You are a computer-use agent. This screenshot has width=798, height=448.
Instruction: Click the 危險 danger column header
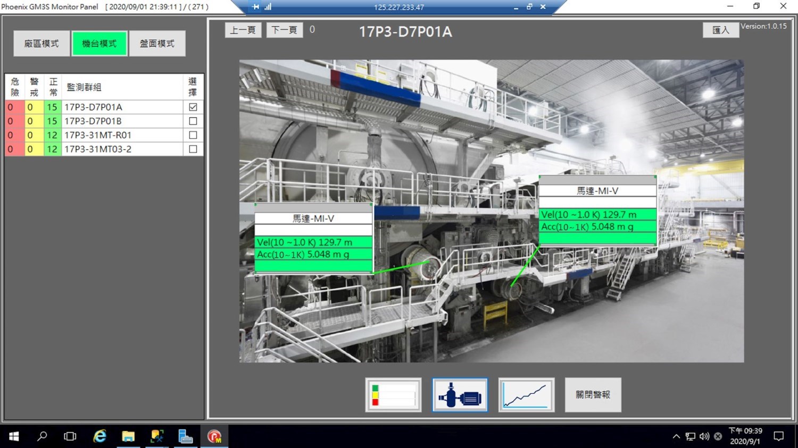click(x=15, y=87)
